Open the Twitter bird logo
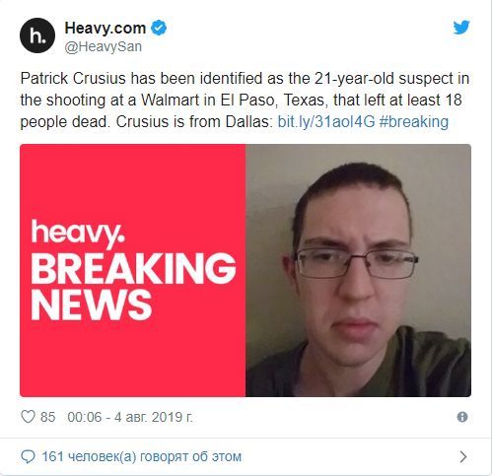 pos(461,28)
